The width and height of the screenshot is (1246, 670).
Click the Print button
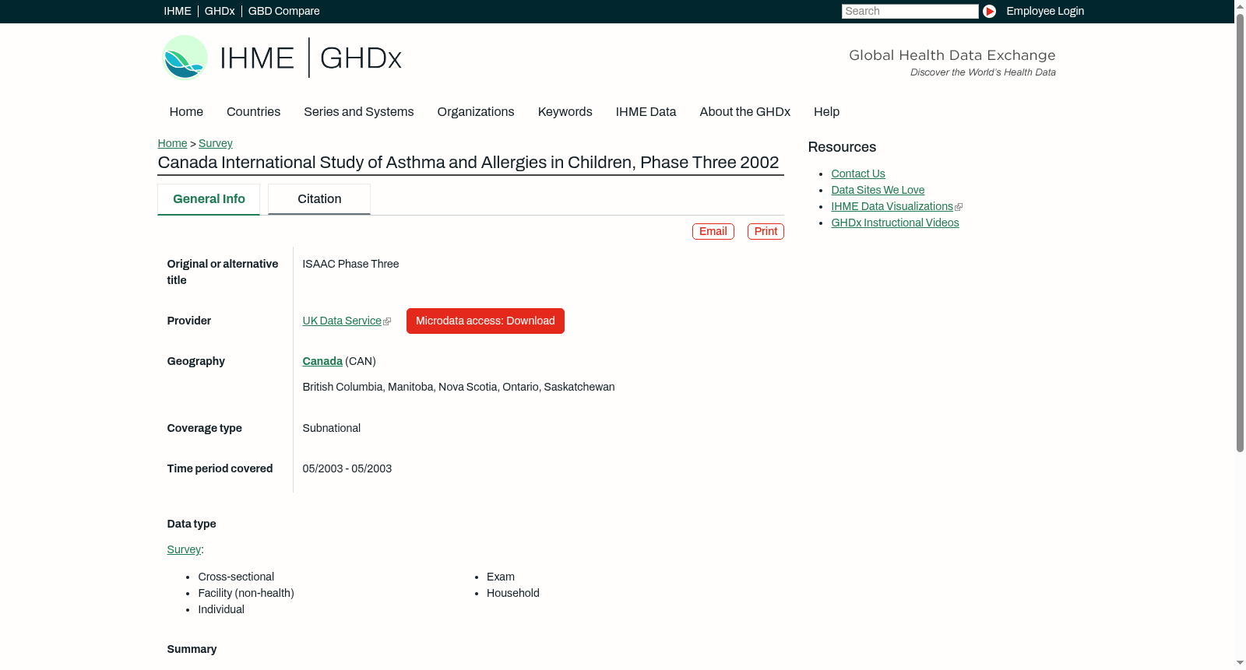pyautogui.click(x=766, y=231)
